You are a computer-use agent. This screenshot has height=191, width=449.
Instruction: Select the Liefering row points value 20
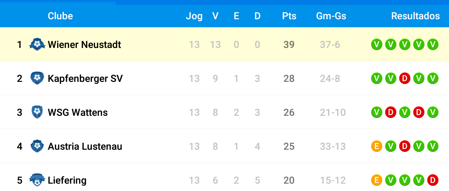tap(289, 180)
